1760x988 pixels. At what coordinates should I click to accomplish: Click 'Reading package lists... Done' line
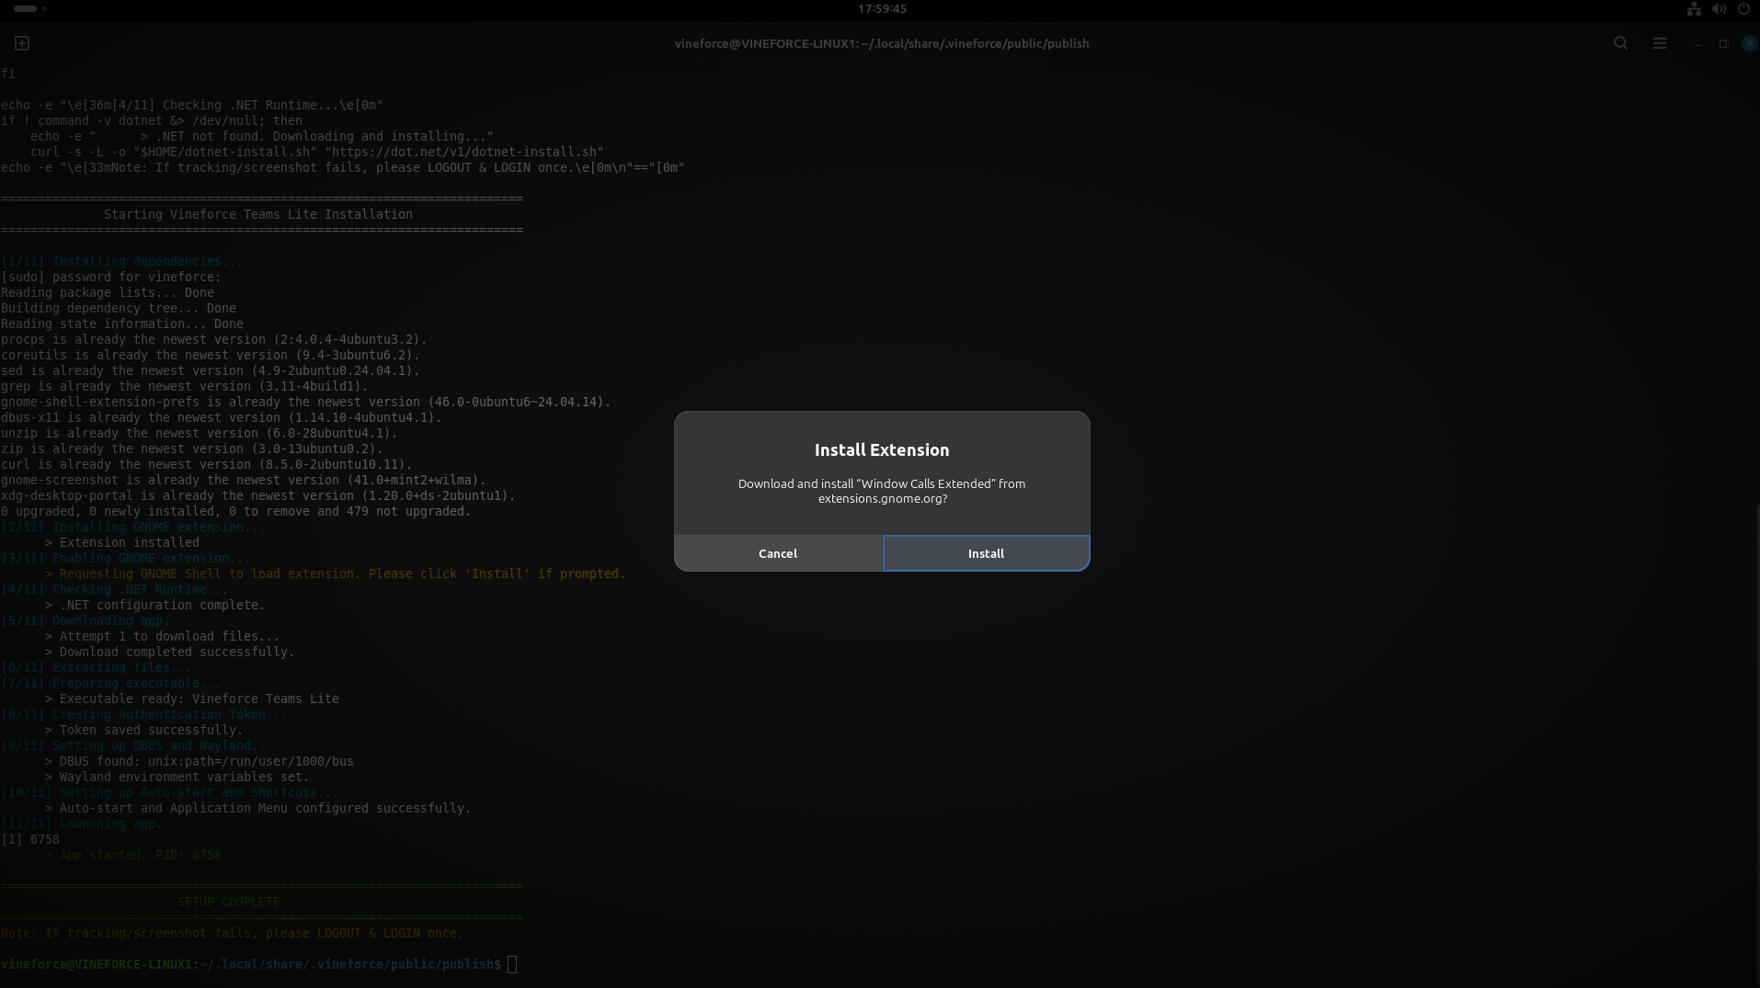(x=108, y=292)
